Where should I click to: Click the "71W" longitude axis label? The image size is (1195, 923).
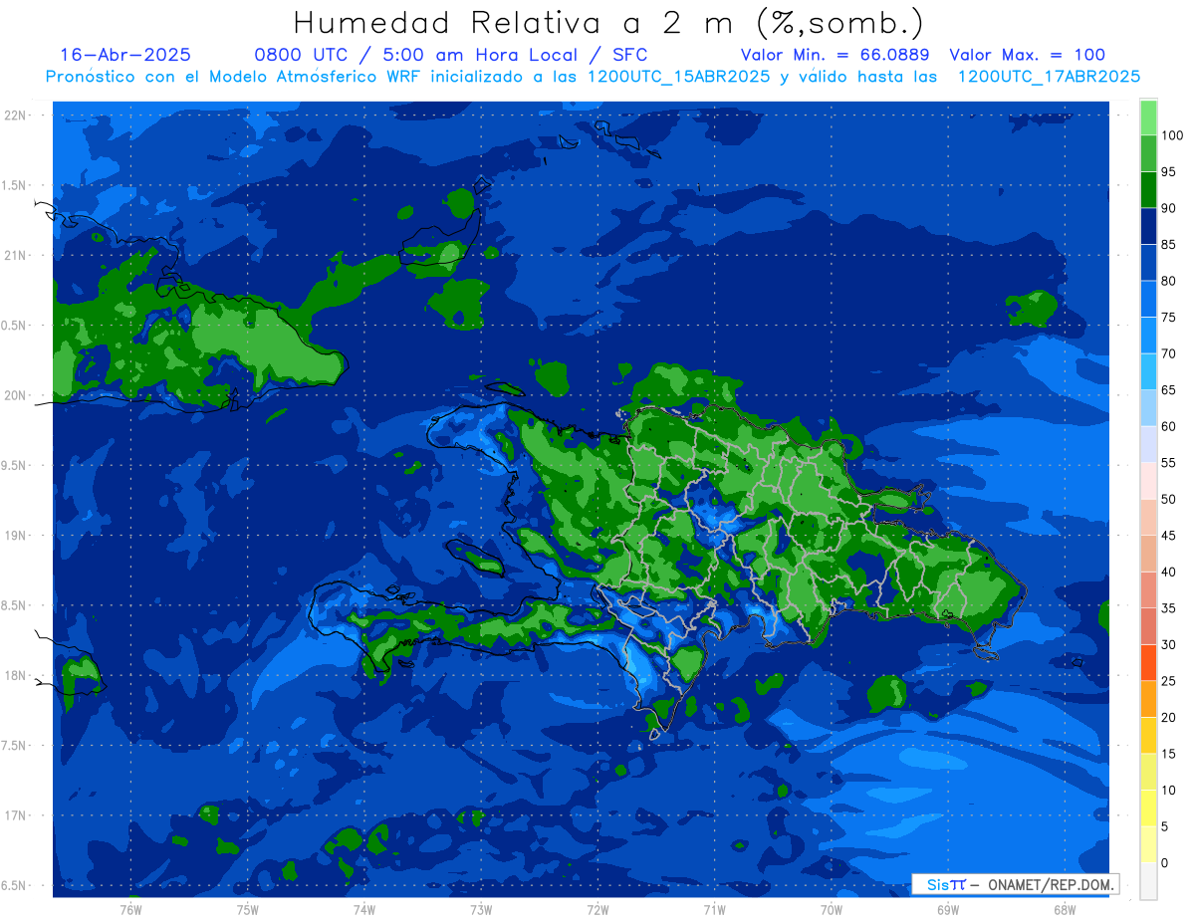coord(714,909)
